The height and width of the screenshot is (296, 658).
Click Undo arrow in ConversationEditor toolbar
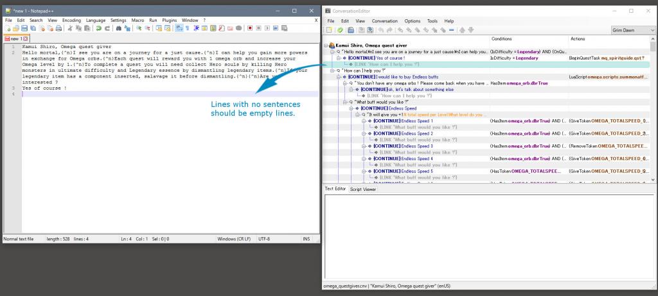(x=381, y=29)
